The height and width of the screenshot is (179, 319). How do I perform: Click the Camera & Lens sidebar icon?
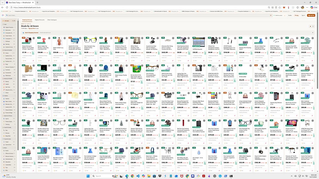(x=4, y=47)
